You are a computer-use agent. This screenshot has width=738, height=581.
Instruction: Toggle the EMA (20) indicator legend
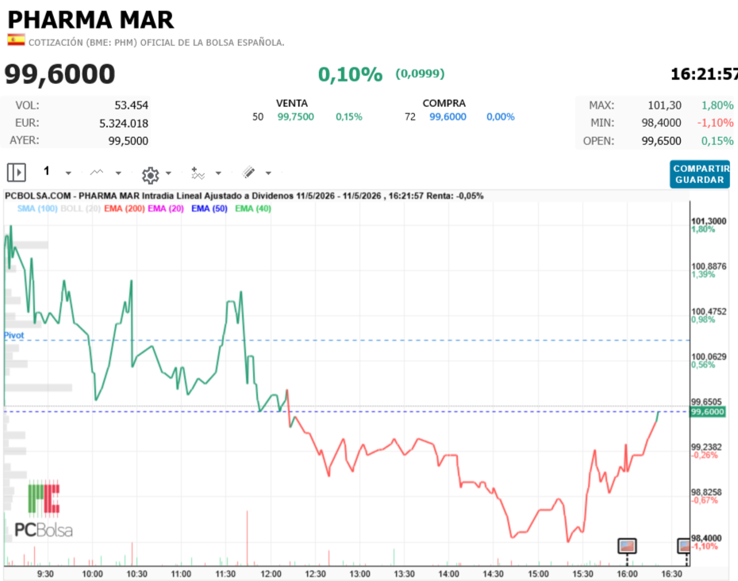tap(166, 208)
